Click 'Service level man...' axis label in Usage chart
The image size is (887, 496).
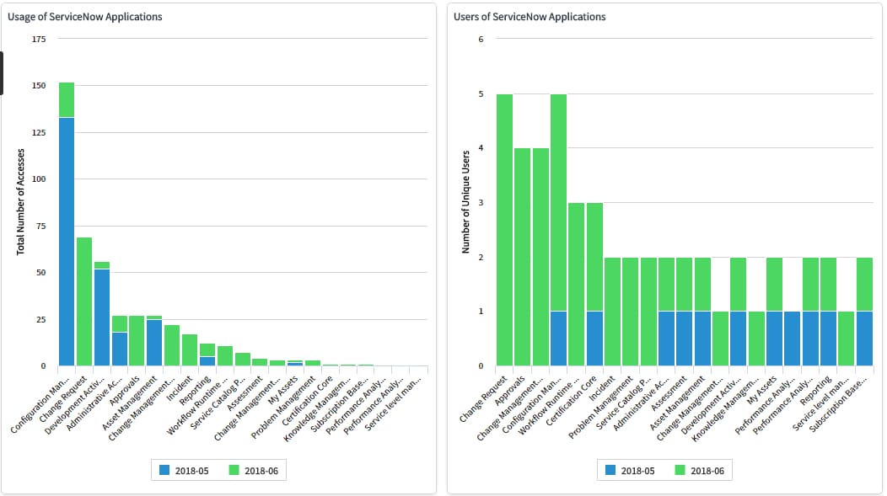(x=394, y=404)
